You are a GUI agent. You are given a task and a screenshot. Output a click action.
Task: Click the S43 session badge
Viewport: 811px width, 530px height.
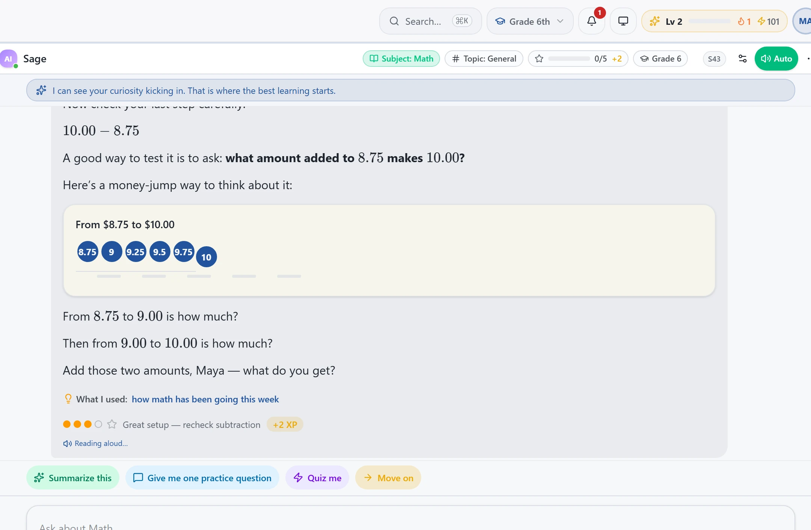click(x=714, y=59)
